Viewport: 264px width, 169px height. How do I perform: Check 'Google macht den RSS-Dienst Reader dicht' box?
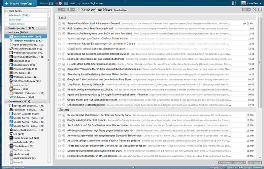pyautogui.click(x=59, y=100)
